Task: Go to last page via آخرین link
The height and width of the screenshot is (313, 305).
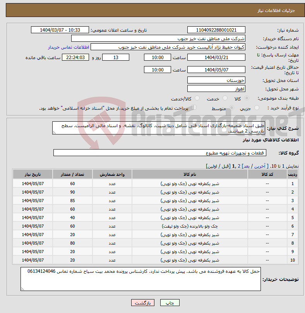Action: click(x=260, y=166)
